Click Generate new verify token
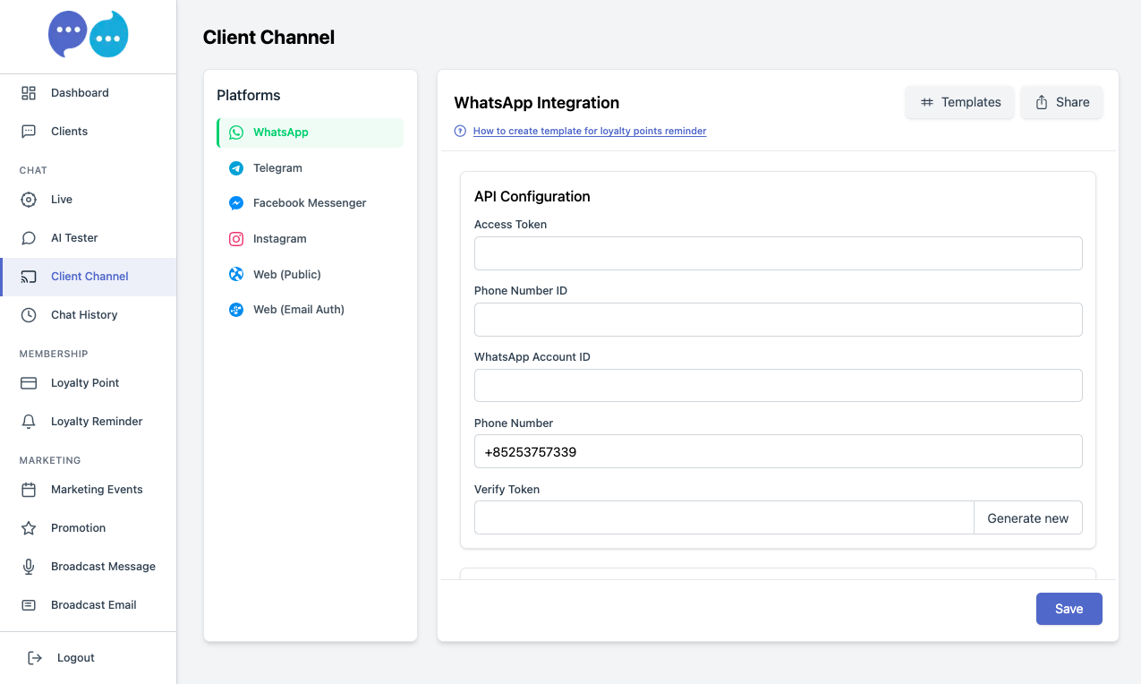The image size is (1141, 684). tap(1028, 518)
